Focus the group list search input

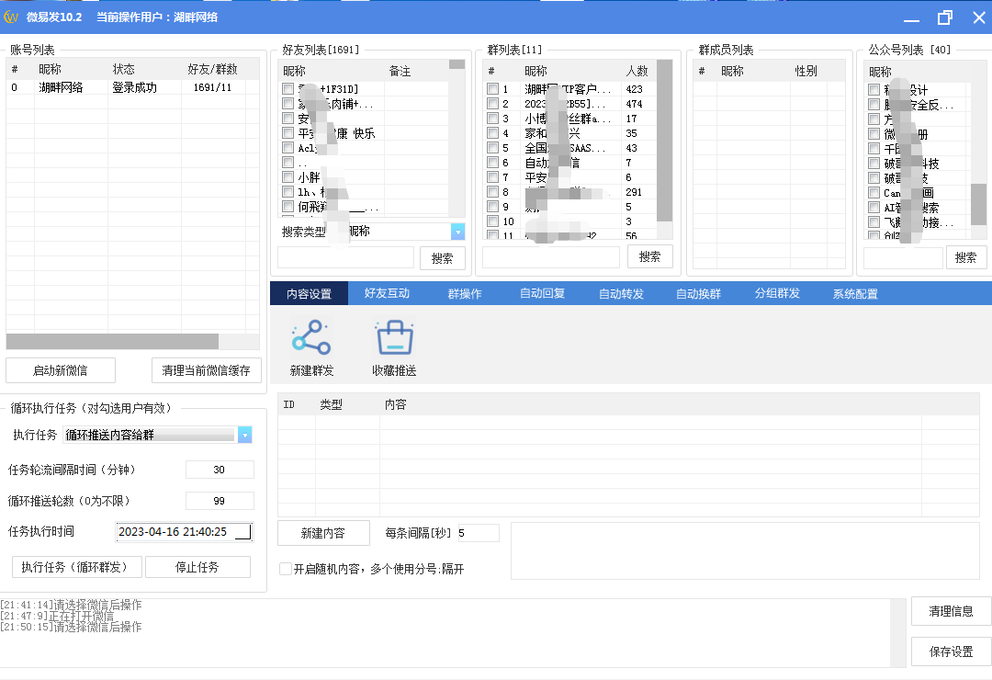(x=551, y=257)
